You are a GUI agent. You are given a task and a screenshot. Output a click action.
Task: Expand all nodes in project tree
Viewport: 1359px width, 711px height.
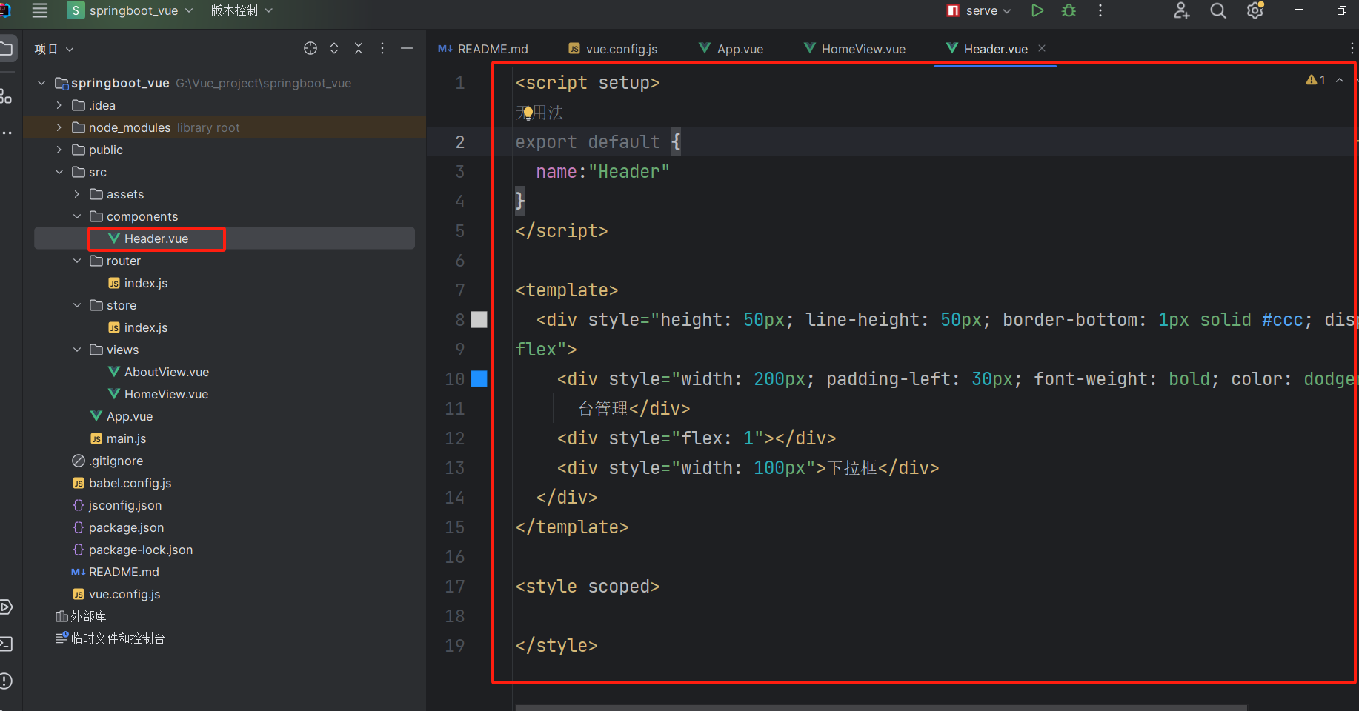[334, 48]
